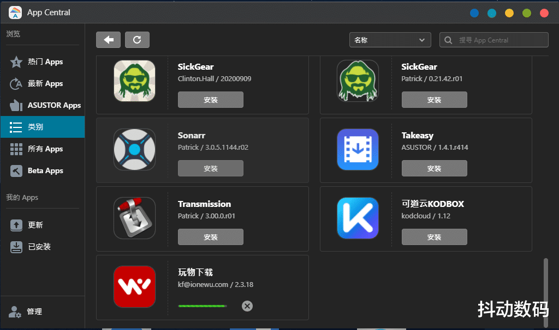Click the text Patrick / 0.21.42.r01
This screenshot has height=330, width=559.
click(x=432, y=78)
